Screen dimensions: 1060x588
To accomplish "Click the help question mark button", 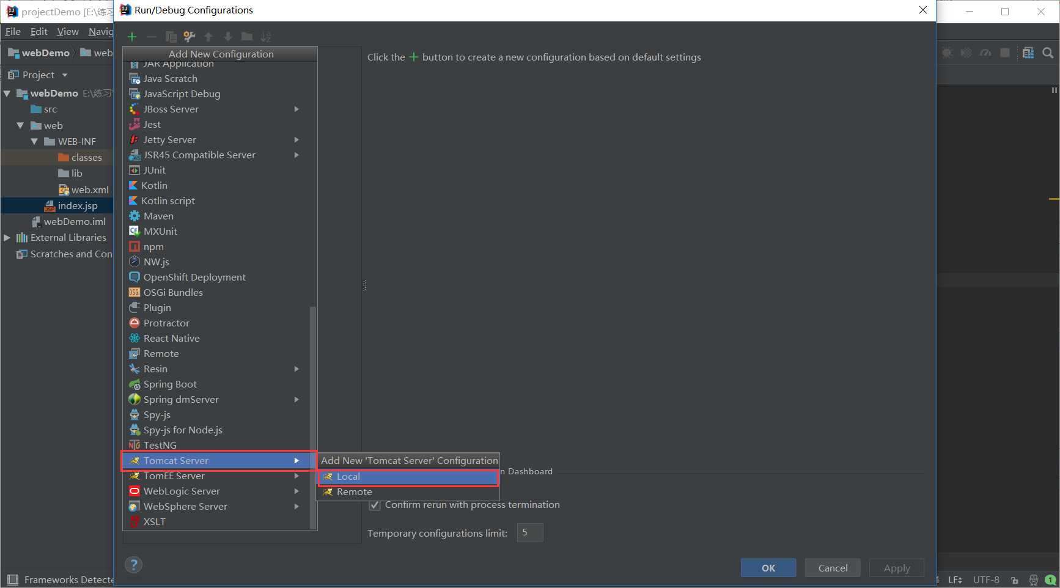I will [x=133, y=565].
